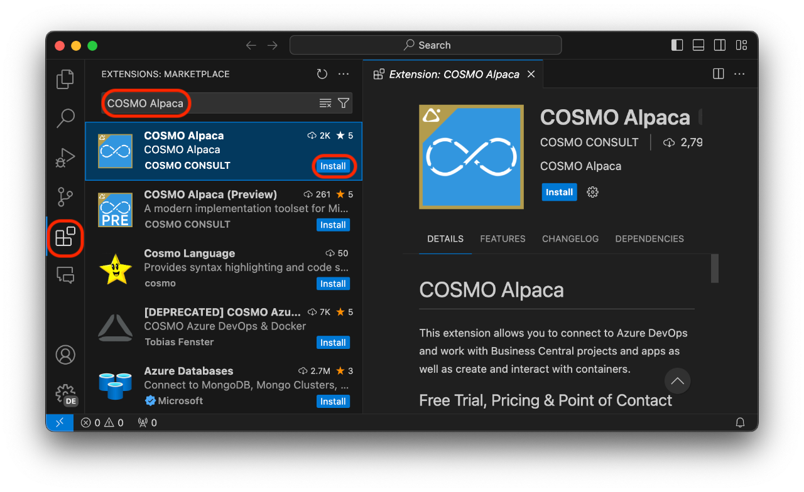Toggle the clear extension search filter

pyautogui.click(x=326, y=103)
